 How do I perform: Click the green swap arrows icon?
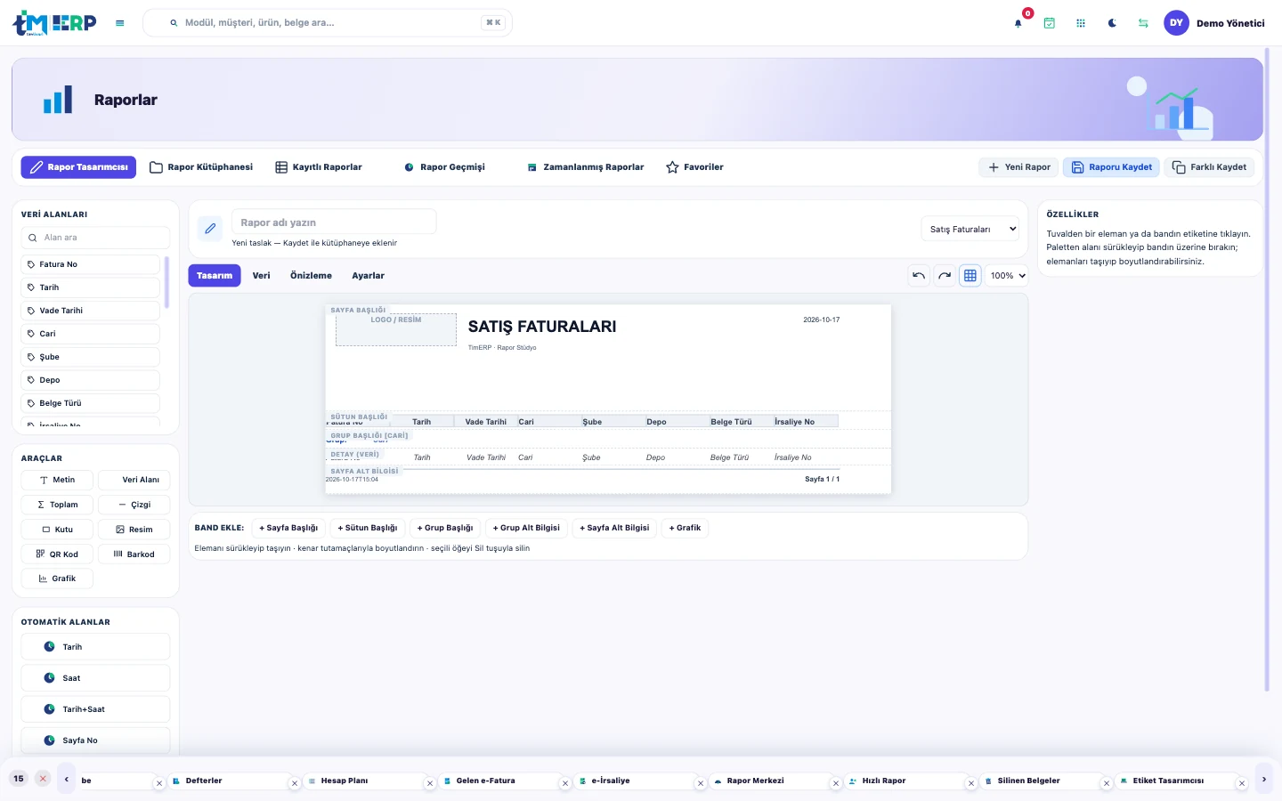(x=1143, y=23)
